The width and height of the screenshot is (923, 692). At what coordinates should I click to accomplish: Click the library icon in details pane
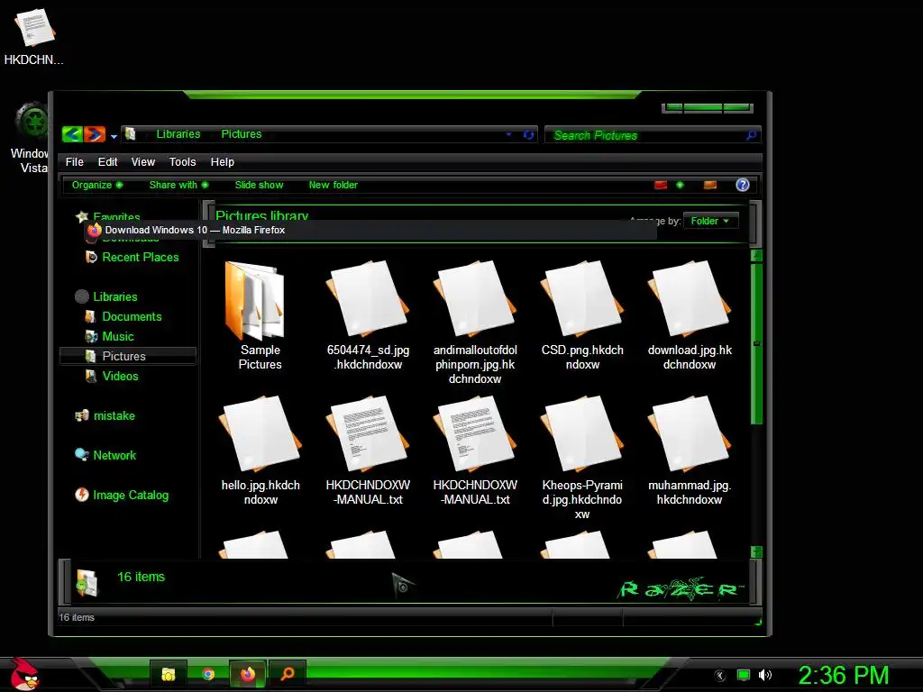(x=87, y=582)
